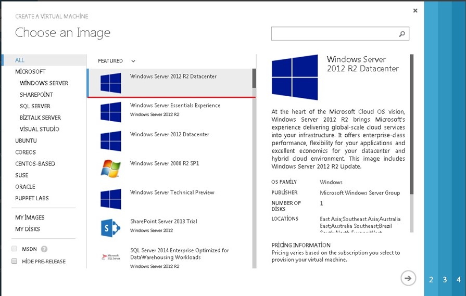Click the search magnifier icon
The height and width of the screenshot is (296, 466).
(402, 34)
